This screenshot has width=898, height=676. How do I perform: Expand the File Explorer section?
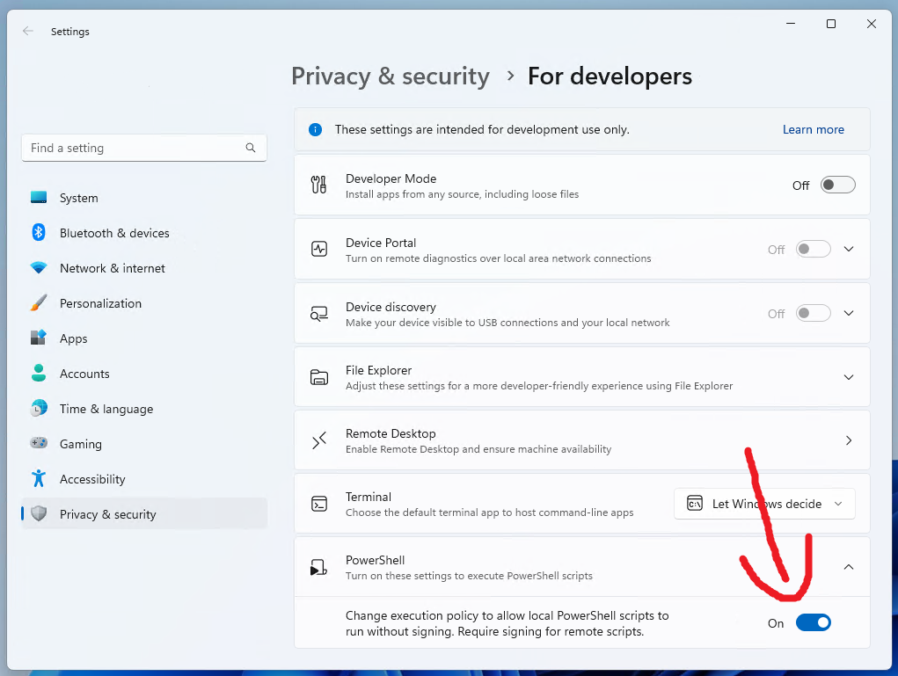pos(848,377)
